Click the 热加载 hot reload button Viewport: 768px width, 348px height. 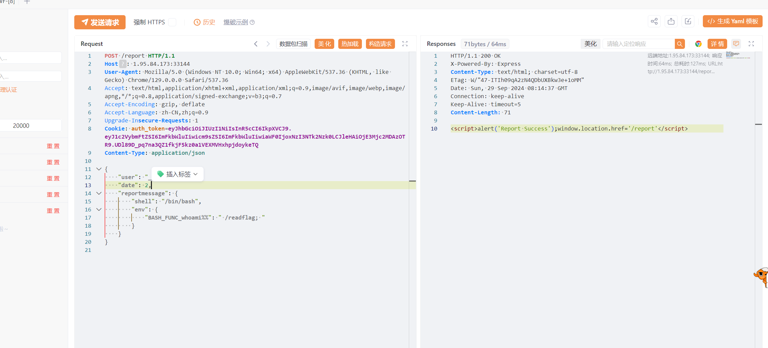click(x=350, y=44)
